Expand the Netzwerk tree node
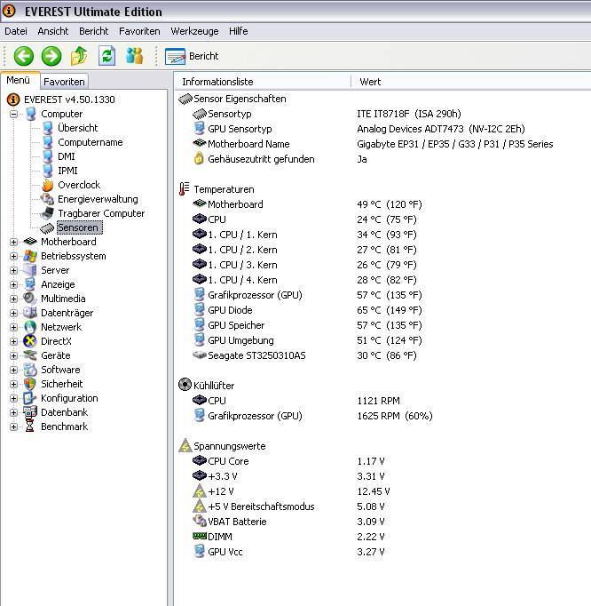591x606 pixels. click(13, 327)
